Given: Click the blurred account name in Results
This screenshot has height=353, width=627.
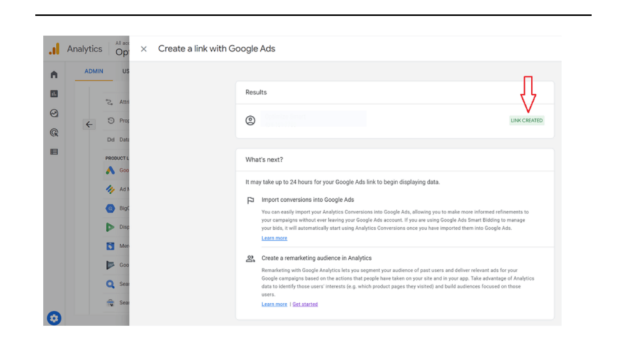Looking at the screenshot, I should point(313,120).
